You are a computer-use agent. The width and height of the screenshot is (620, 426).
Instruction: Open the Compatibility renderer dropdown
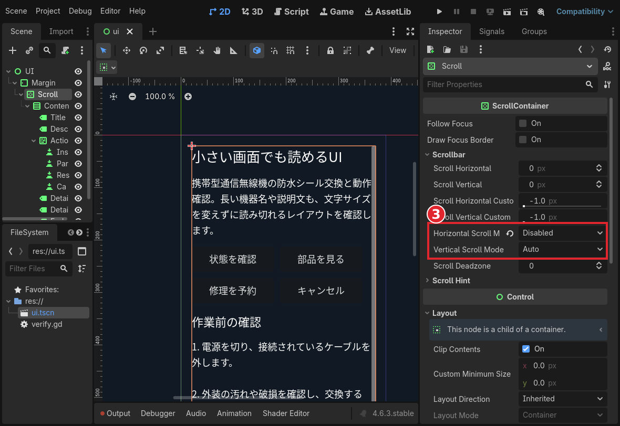pyautogui.click(x=584, y=12)
